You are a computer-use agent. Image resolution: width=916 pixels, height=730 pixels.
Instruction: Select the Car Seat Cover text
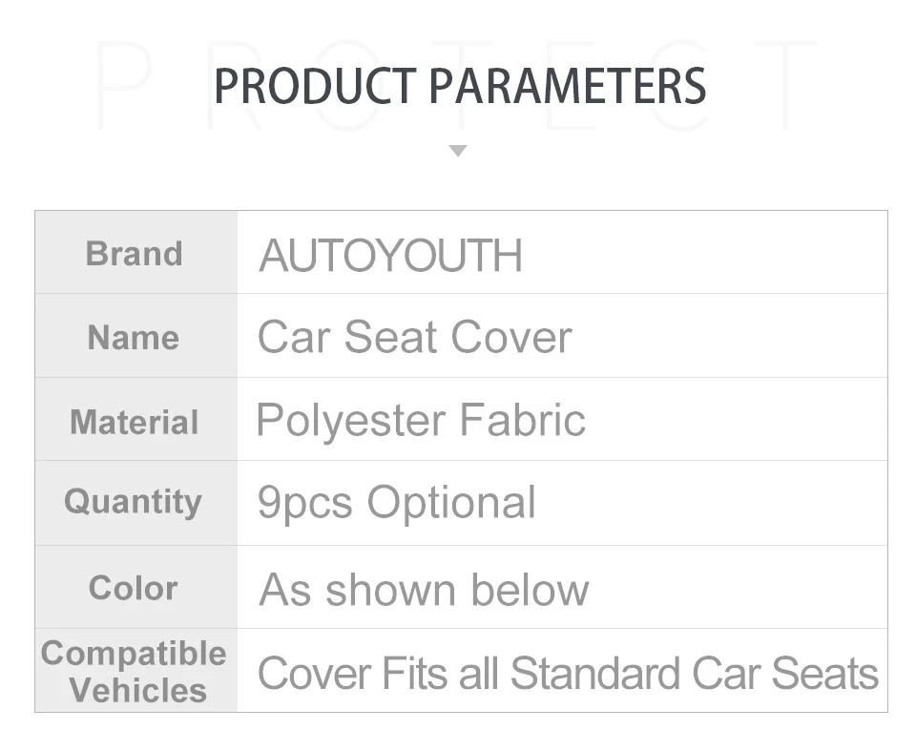(414, 337)
